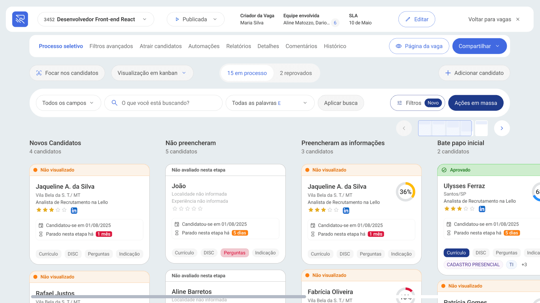
Task: Open the Comentários tab
Action: tap(301, 46)
